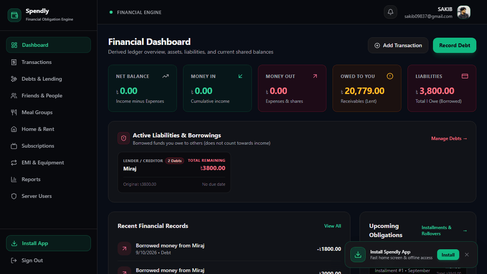Screen dimensions: 487x274
Task: Open Miraj lender debt card
Action: (x=174, y=172)
